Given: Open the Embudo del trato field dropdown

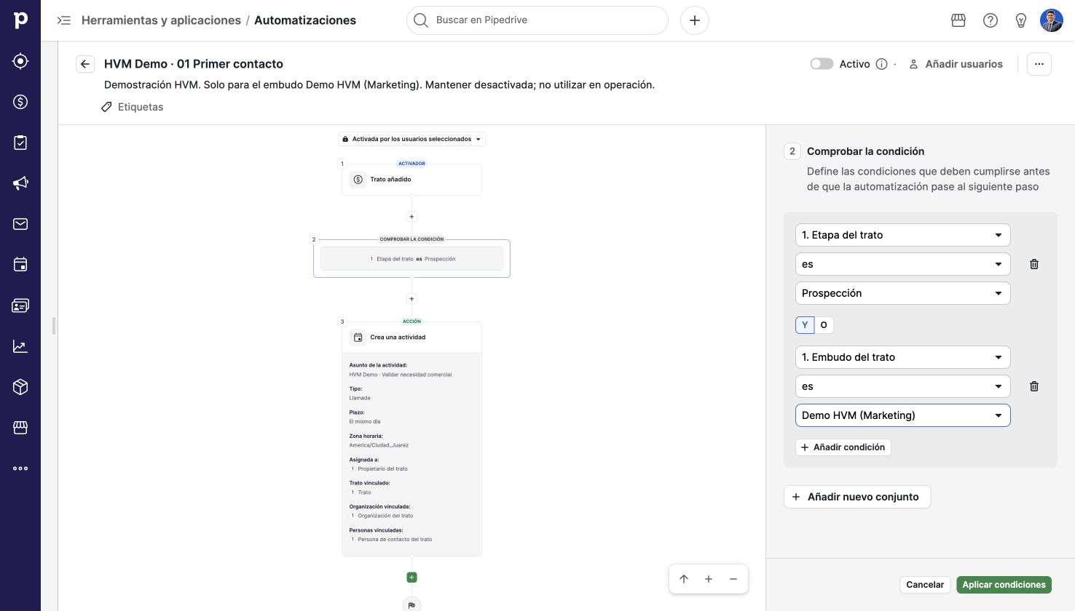Looking at the screenshot, I should (903, 357).
